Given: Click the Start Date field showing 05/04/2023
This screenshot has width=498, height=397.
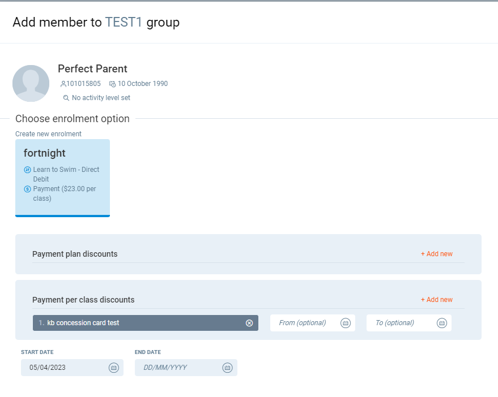Looking at the screenshot, I should click(x=62, y=368).
